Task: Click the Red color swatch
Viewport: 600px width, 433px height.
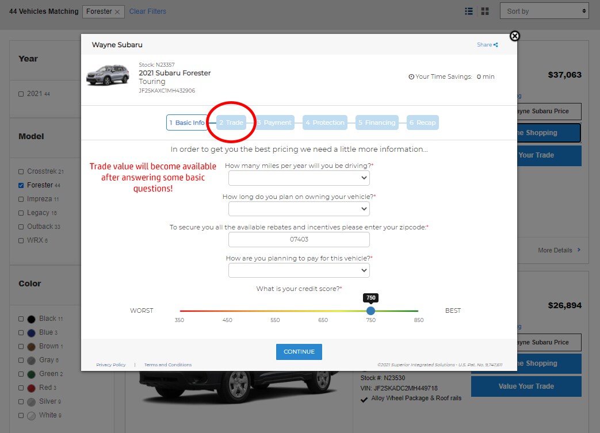Action: (32, 388)
